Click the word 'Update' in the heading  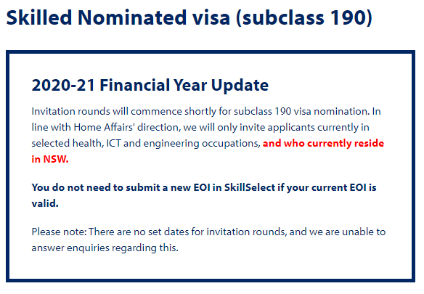(240, 85)
